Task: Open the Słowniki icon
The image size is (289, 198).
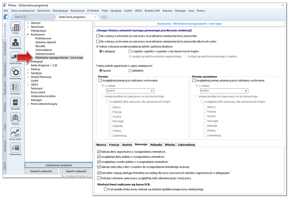Action: pyautogui.click(x=16, y=102)
